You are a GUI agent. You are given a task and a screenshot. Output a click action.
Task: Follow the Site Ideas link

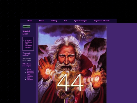coord(30,80)
